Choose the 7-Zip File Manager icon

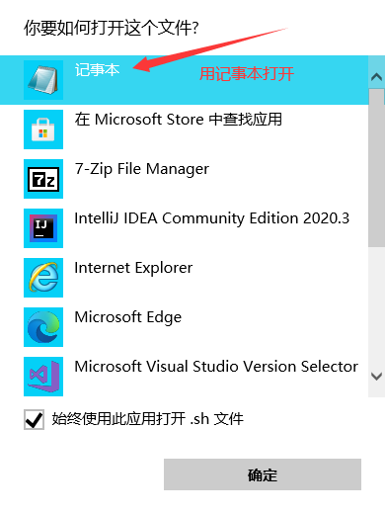coord(43,179)
